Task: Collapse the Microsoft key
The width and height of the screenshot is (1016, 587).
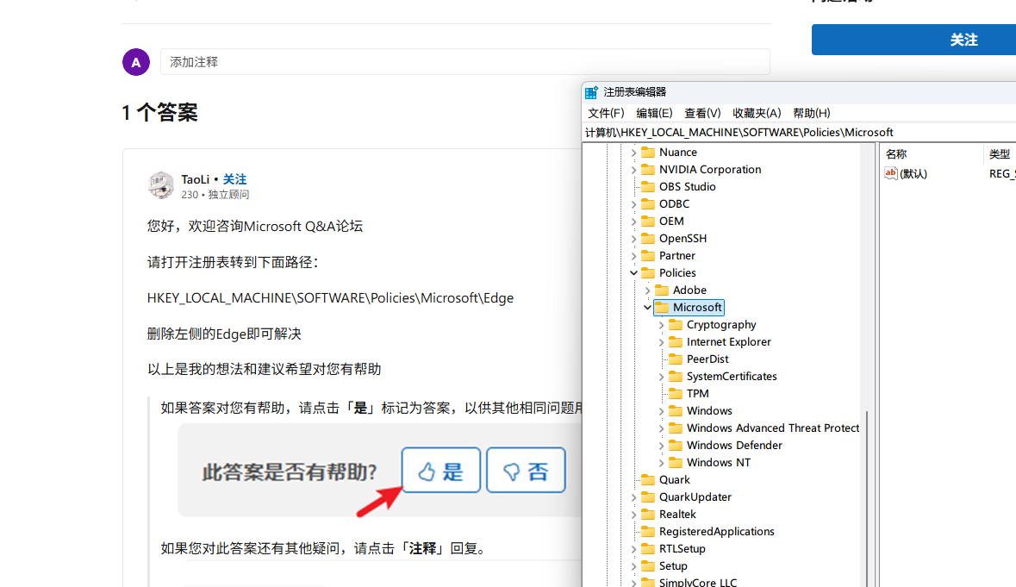Action: coord(647,307)
